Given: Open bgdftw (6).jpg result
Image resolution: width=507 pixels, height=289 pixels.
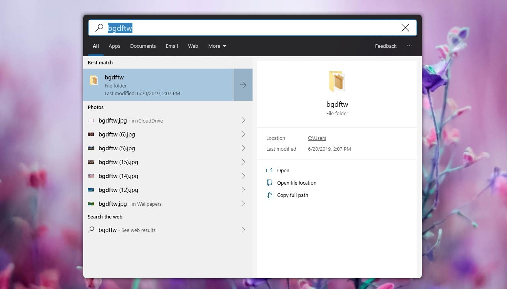Looking at the screenshot, I should pos(158,134).
